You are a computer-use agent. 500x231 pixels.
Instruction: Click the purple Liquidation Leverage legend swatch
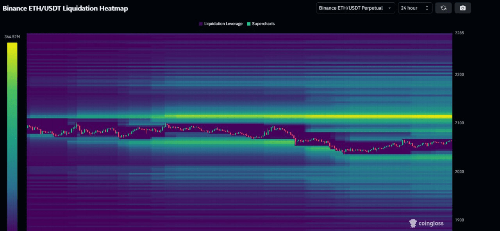(201, 24)
